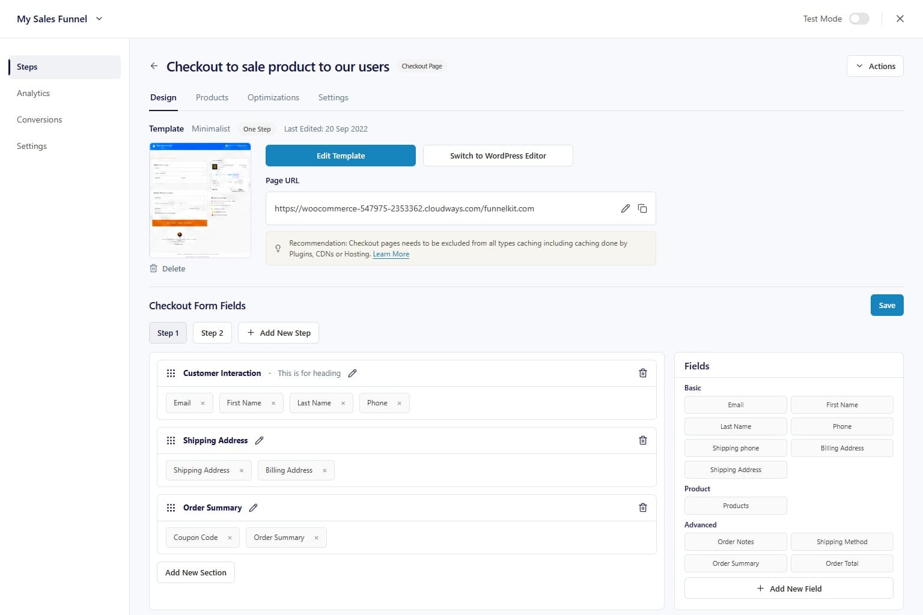Switch to the Products tab
Screen dimensions: 923x615
tap(212, 97)
